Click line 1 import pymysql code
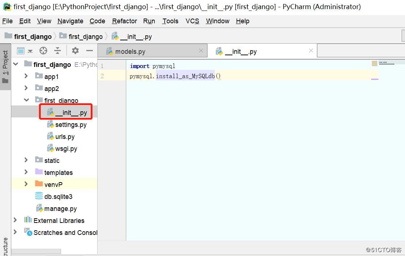Viewport: 405px width, 256px height. click(x=152, y=66)
